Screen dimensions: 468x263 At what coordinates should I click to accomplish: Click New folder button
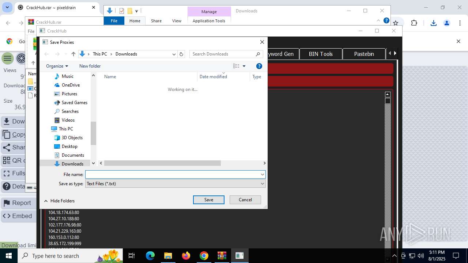click(x=90, y=66)
